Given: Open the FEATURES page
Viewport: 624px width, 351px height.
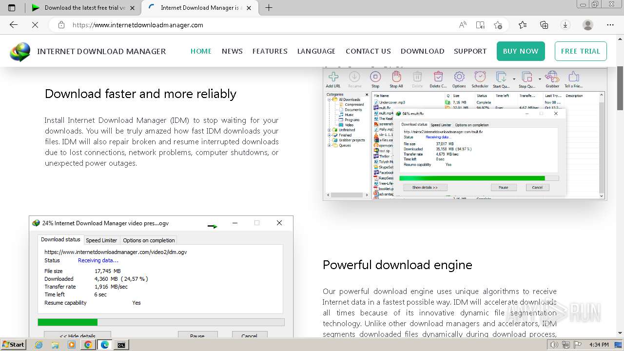Looking at the screenshot, I should click(270, 51).
